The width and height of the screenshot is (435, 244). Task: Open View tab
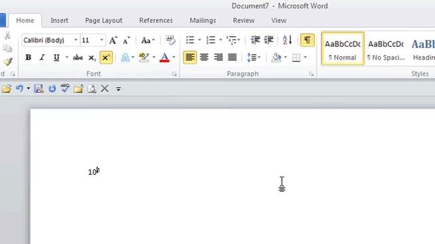279,20
